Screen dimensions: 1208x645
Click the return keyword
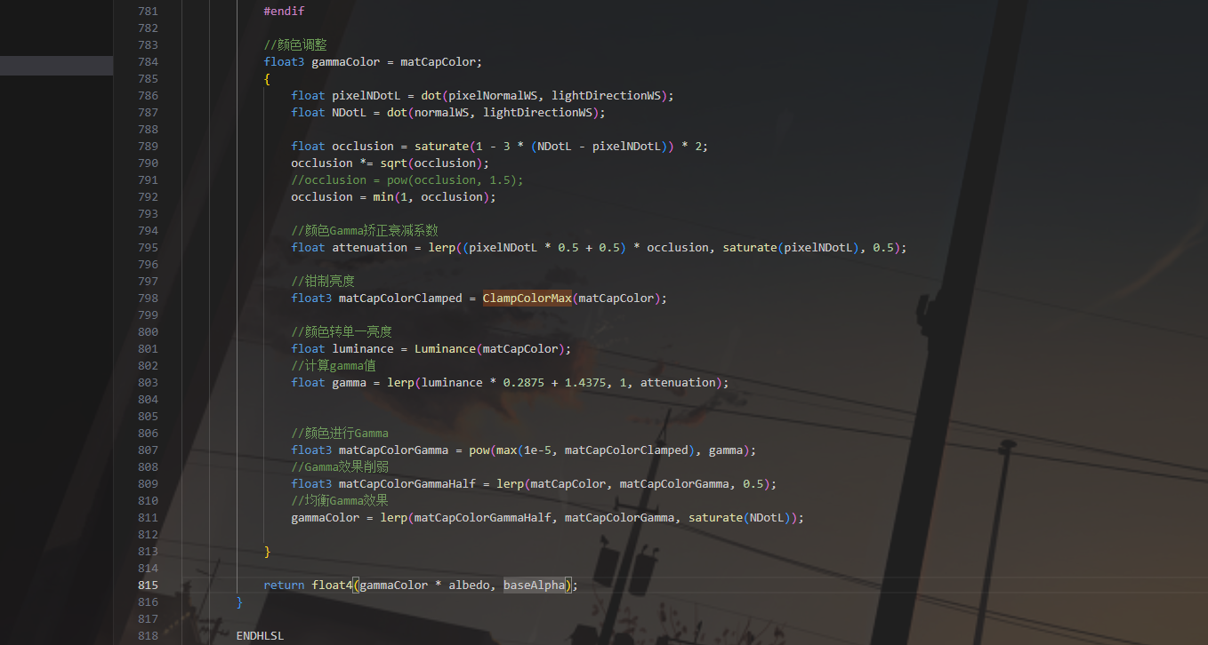point(284,585)
